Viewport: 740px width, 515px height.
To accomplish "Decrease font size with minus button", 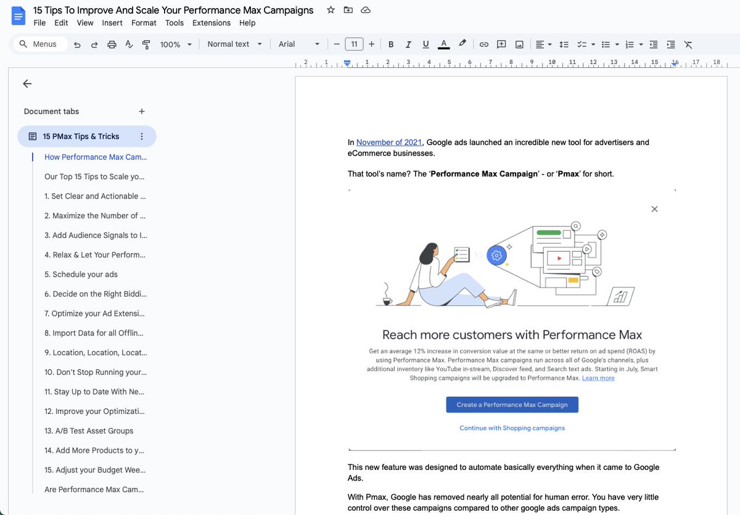I will (337, 44).
